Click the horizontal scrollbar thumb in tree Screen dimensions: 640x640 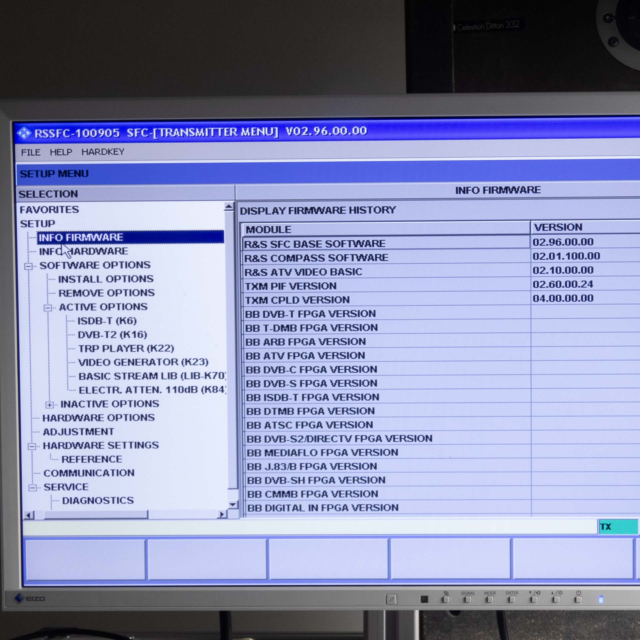point(96,515)
